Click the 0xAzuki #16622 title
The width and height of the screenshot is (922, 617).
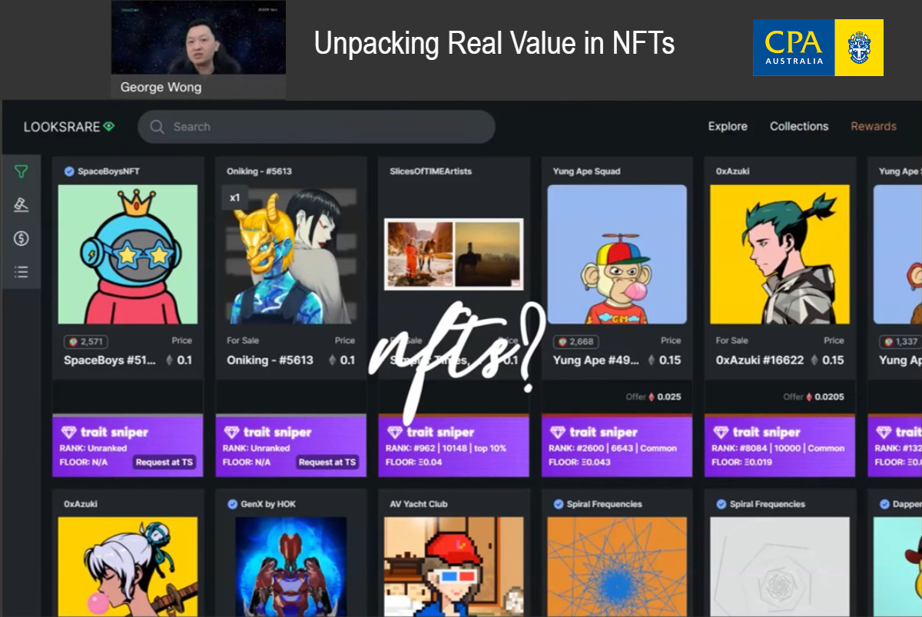(x=760, y=360)
